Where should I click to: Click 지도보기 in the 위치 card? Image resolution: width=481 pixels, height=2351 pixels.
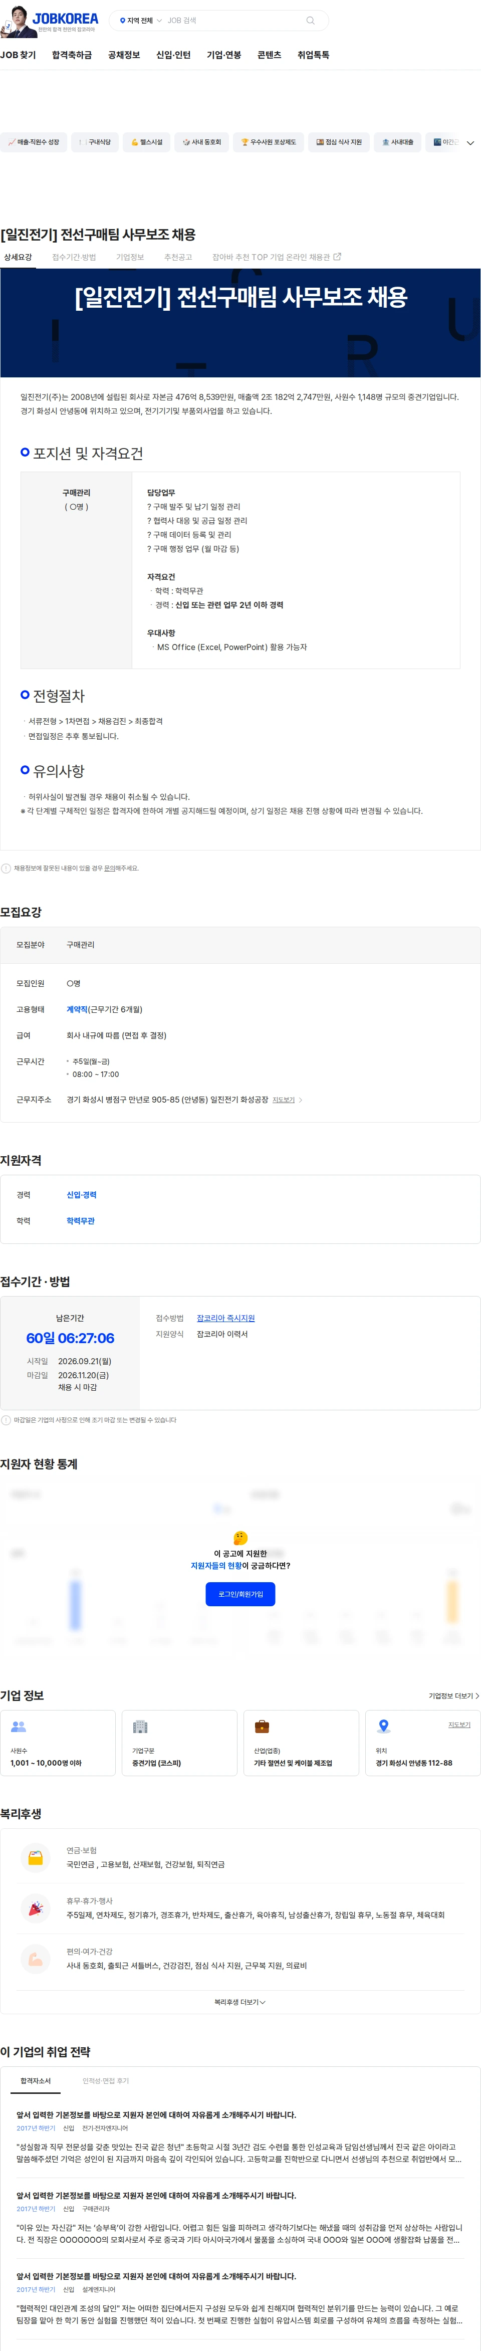coord(459,1725)
